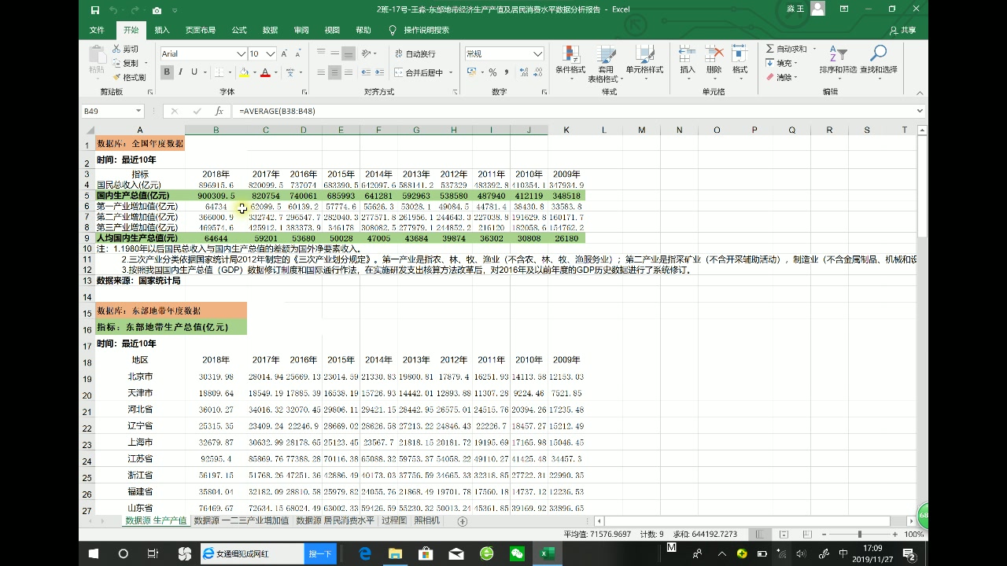Switch to the Data (数据) ribbon tab

point(270,30)
